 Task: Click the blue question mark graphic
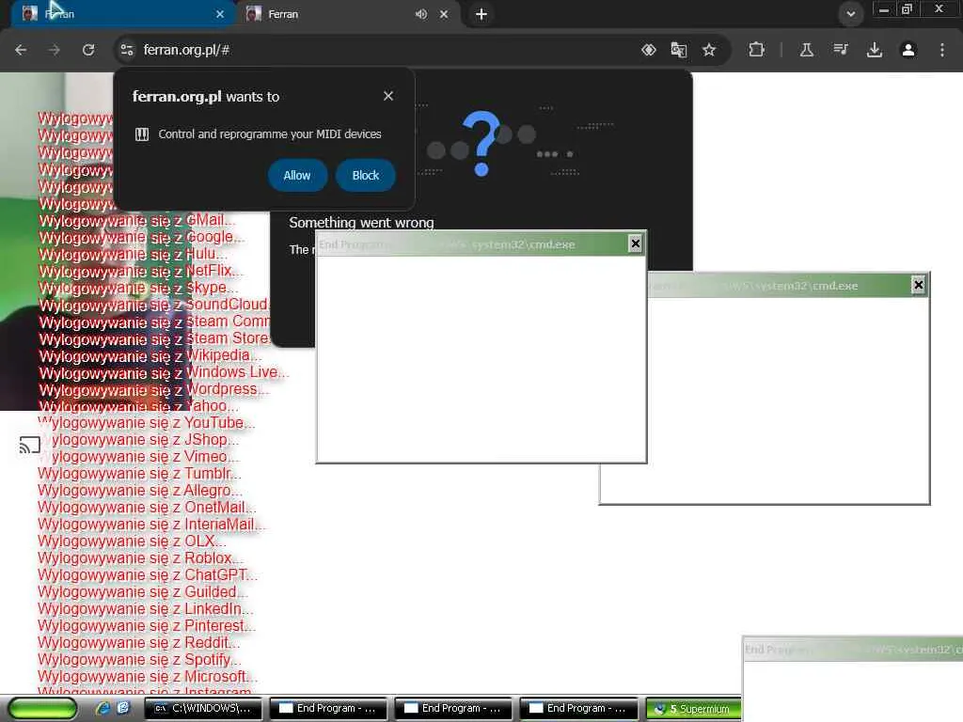(x=482, y=143)
